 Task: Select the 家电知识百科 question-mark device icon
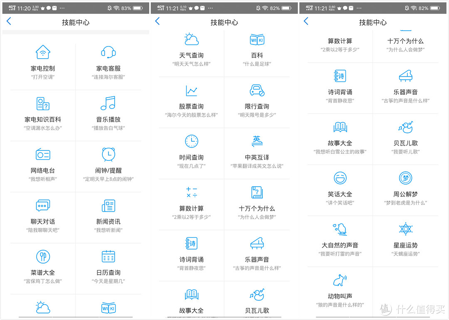pos(43,103)
